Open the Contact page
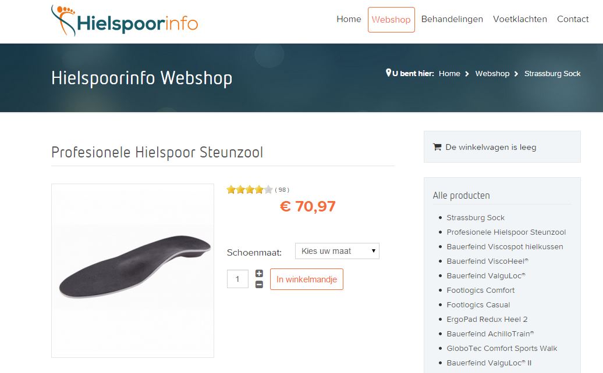Viewport: 603px width, 373px height. click(573, 19)
